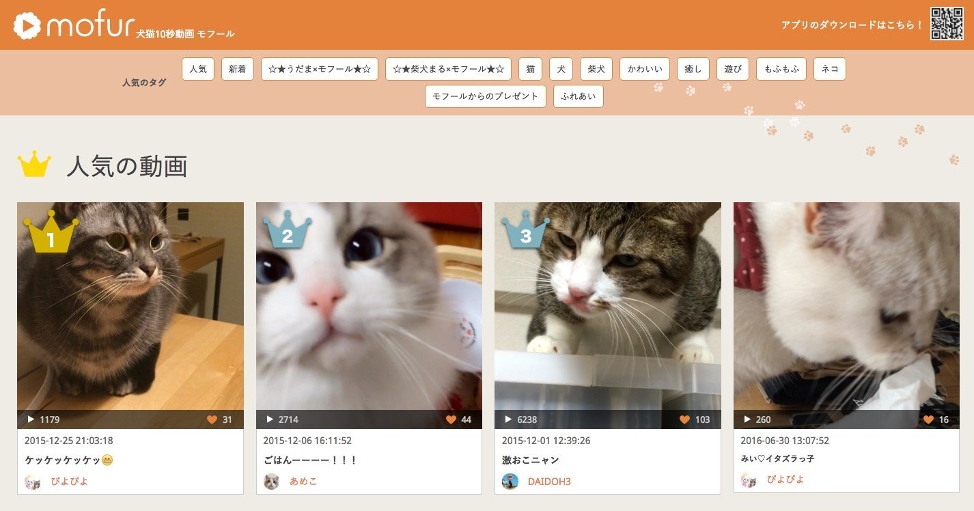Open the ごはんーーーー！！！ video title
Image resolution: width=974 pixels, height=511 pixels.
(x=311, y=460)
